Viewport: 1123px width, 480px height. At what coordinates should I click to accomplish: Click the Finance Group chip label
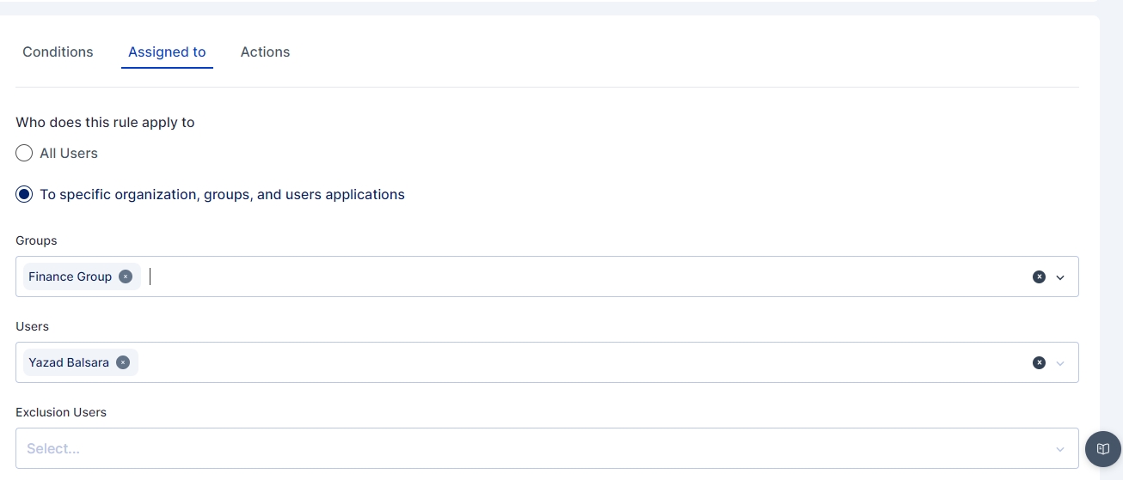coord(70,276)
